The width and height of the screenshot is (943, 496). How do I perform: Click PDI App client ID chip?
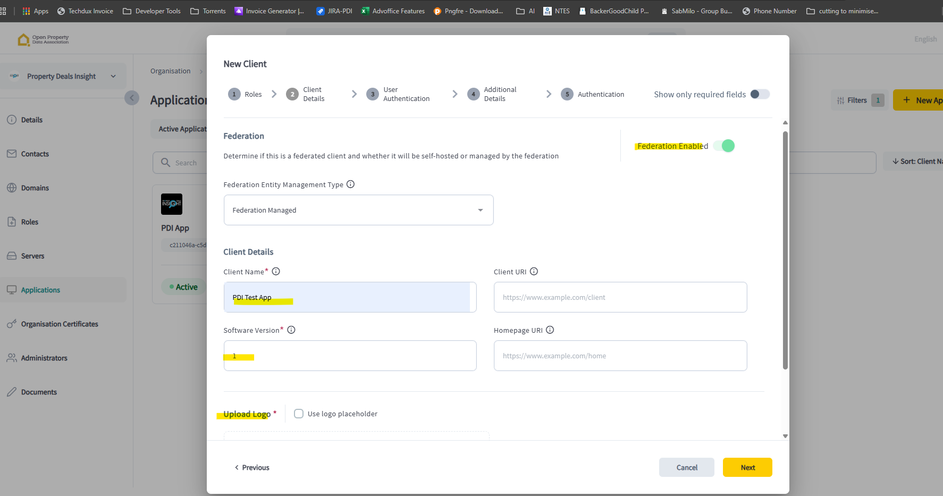(184, 245)
